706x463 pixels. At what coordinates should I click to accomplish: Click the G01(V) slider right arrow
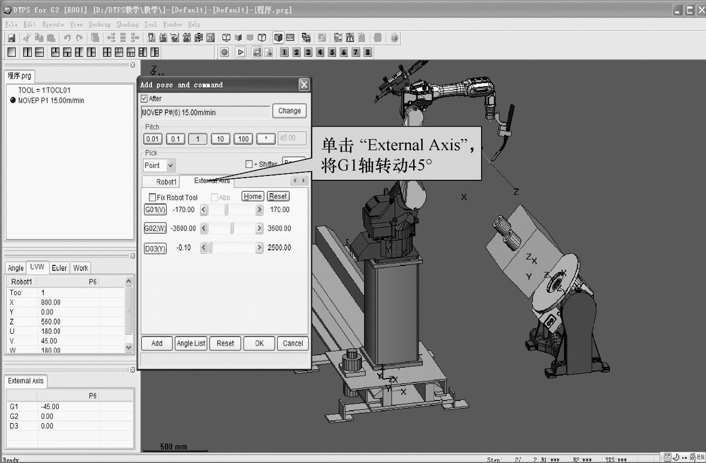(x=259, y=210)
